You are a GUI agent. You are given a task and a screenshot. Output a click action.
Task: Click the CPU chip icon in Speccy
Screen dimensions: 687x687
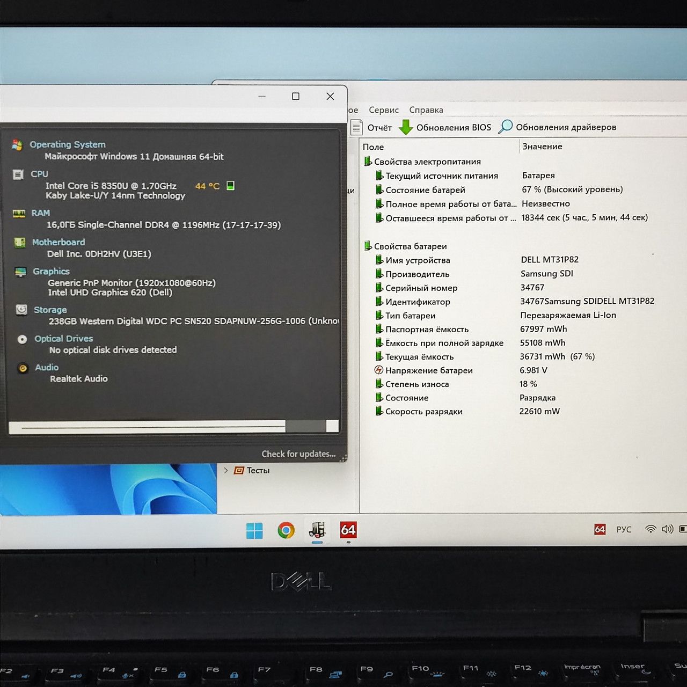click(x=18, y=174)
